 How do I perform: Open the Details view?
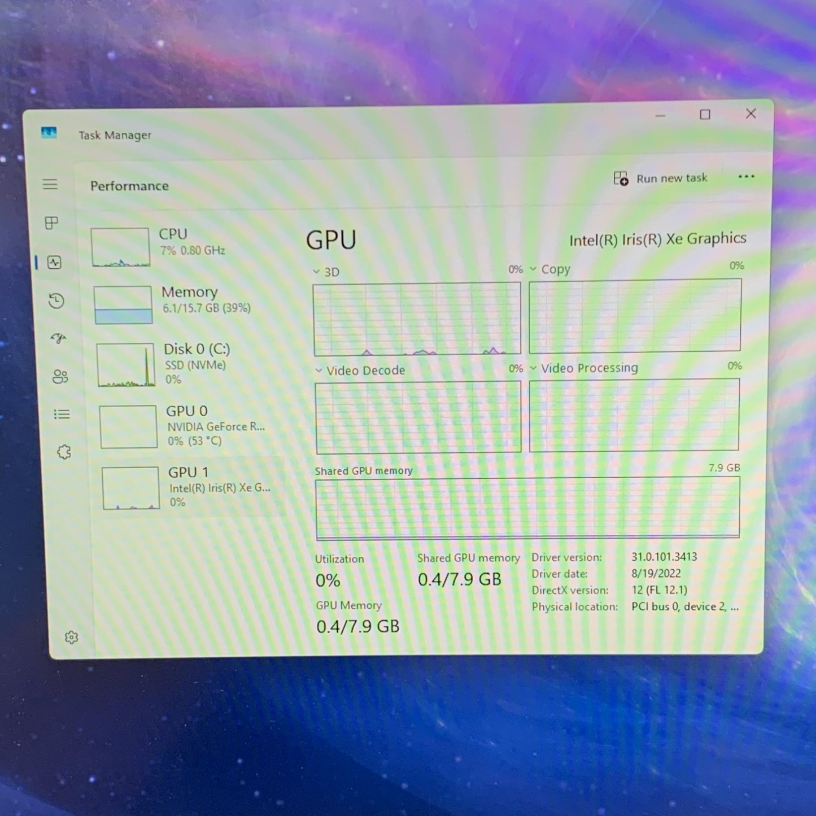coord(62,414)
